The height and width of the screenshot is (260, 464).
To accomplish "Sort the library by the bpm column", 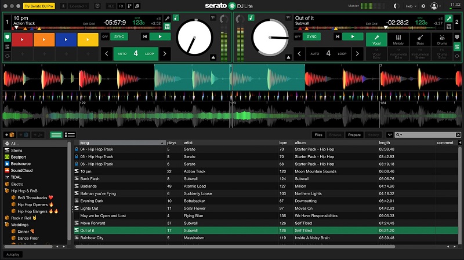I will (x=283, y=142).
